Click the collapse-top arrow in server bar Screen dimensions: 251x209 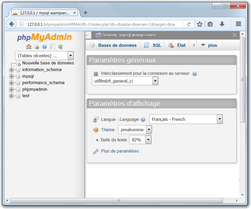tap(234, 35)
